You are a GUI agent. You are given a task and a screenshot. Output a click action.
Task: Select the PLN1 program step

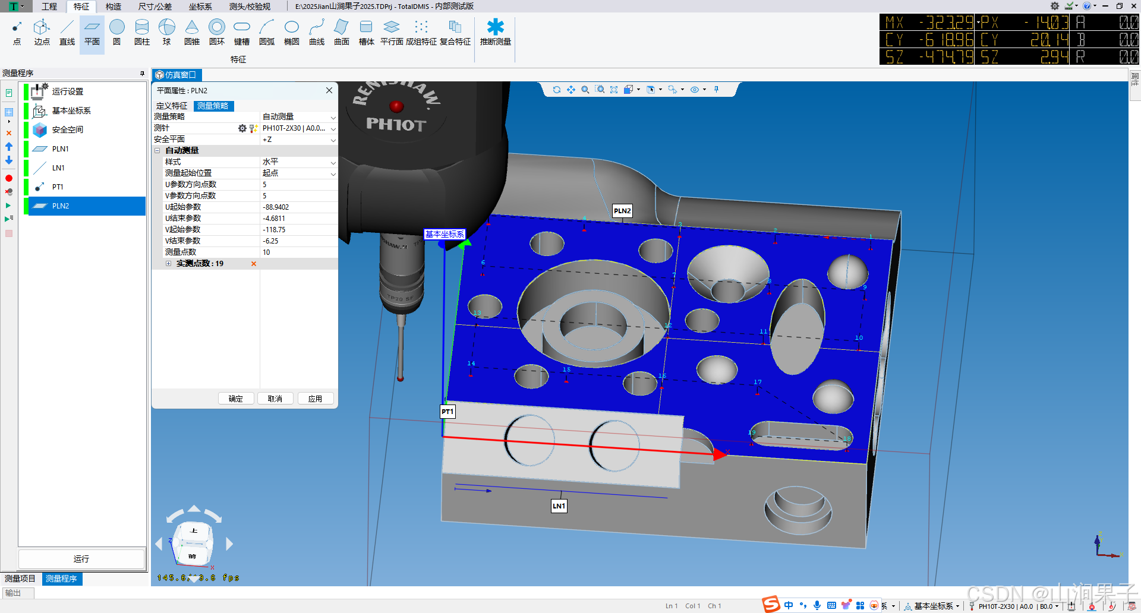point(61,148)
